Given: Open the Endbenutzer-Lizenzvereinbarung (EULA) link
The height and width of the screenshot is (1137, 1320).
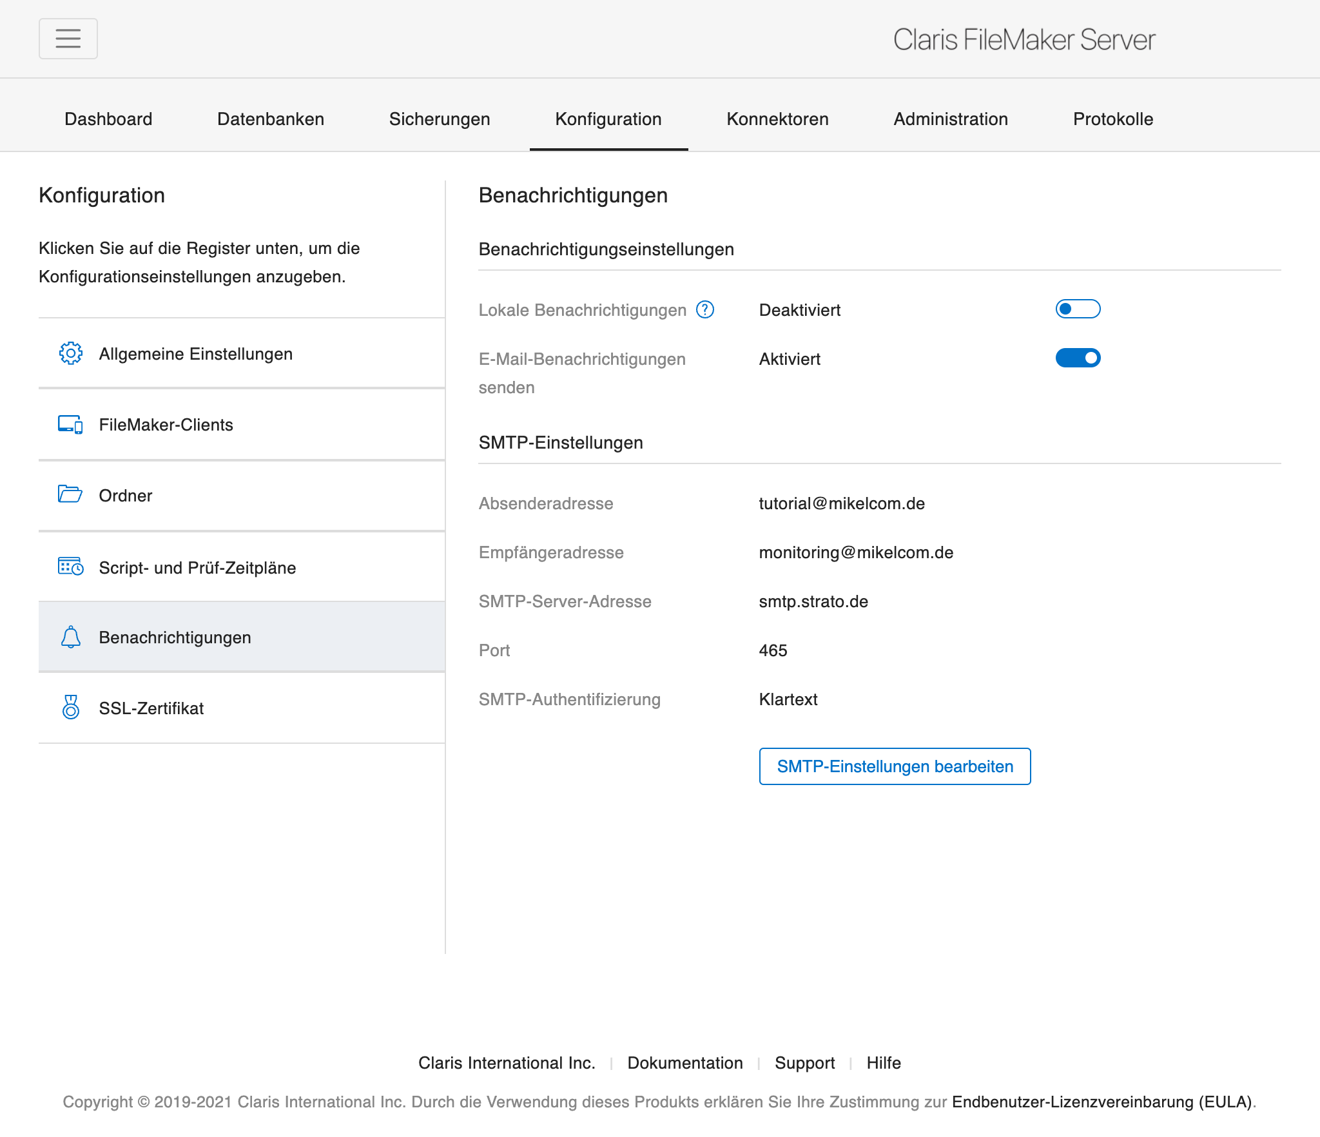Looking at the screenshot, I should [x=1103, y=1102].
